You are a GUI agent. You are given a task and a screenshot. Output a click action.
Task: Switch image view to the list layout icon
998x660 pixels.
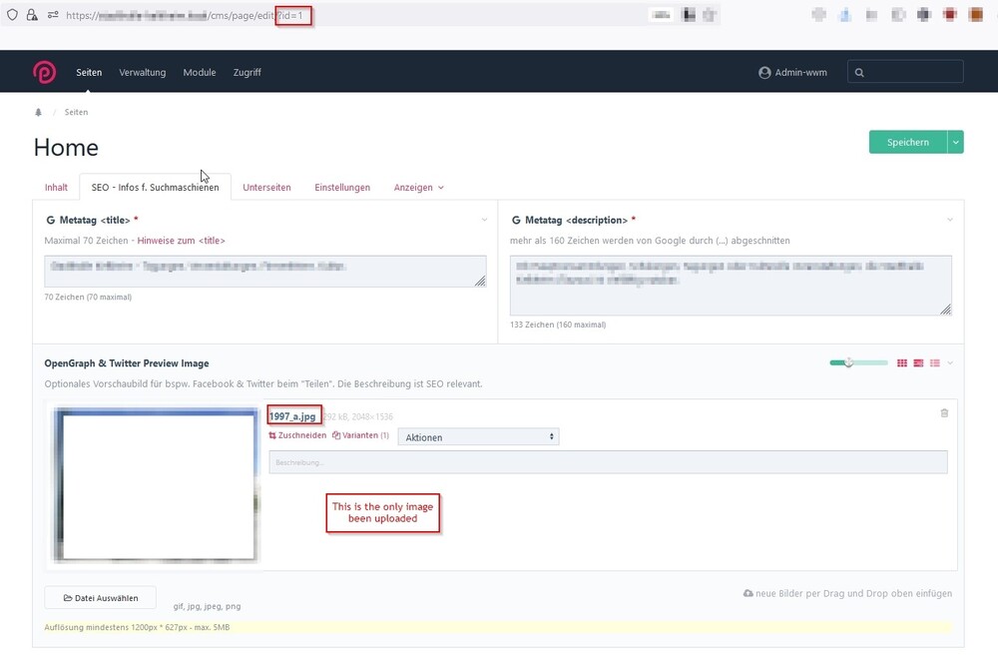pos(935,363)
